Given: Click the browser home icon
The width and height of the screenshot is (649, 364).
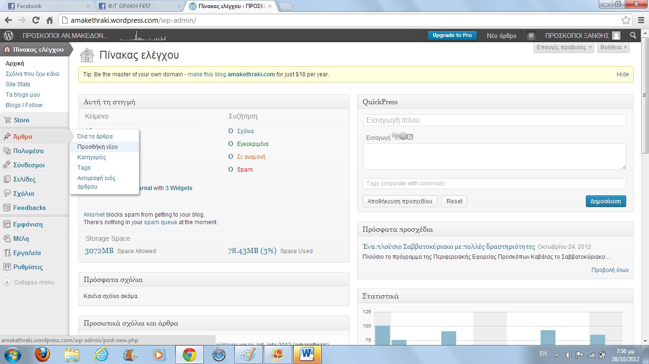Looking at the screenshot, I should [49, 20].
